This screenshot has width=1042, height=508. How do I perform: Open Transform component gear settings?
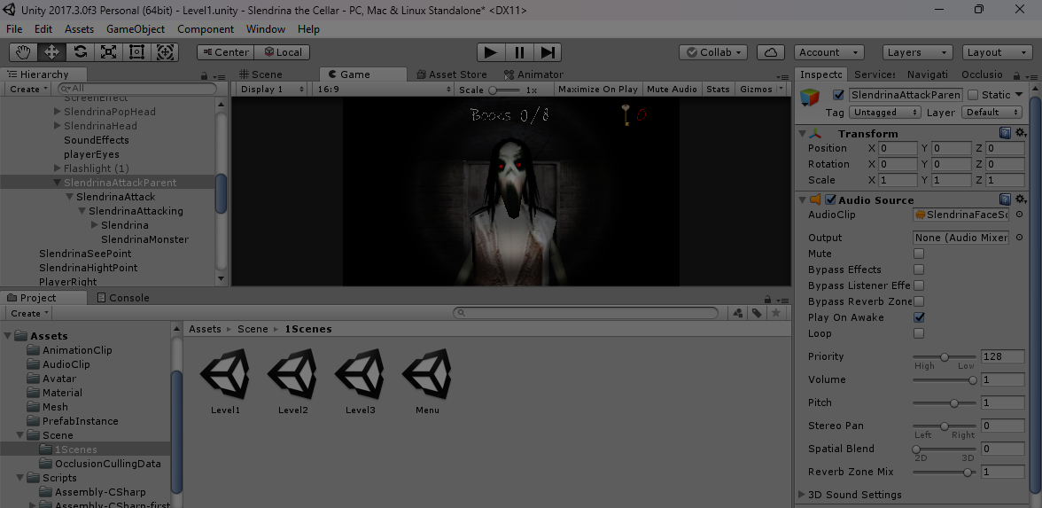tap(1021, 134)
